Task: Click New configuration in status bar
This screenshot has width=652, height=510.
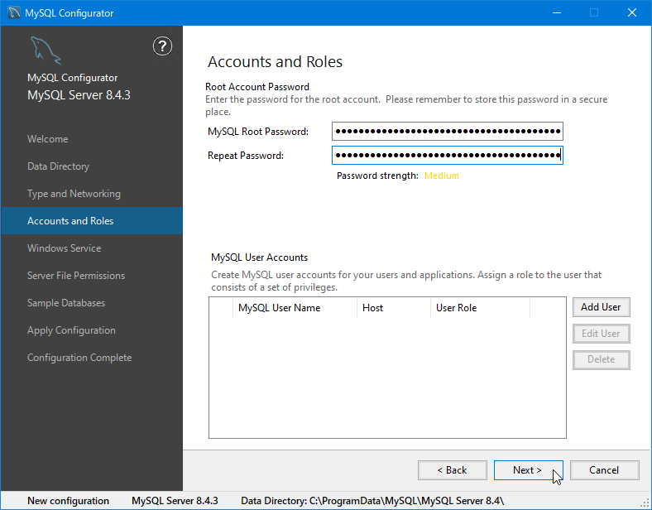Action: [68, 501]
